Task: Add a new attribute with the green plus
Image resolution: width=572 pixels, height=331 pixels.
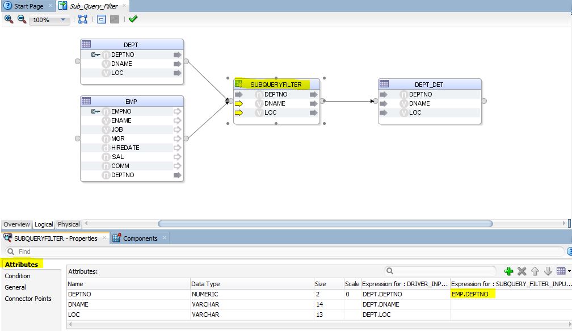Action: pyautogui.click(x=510, y=271)
